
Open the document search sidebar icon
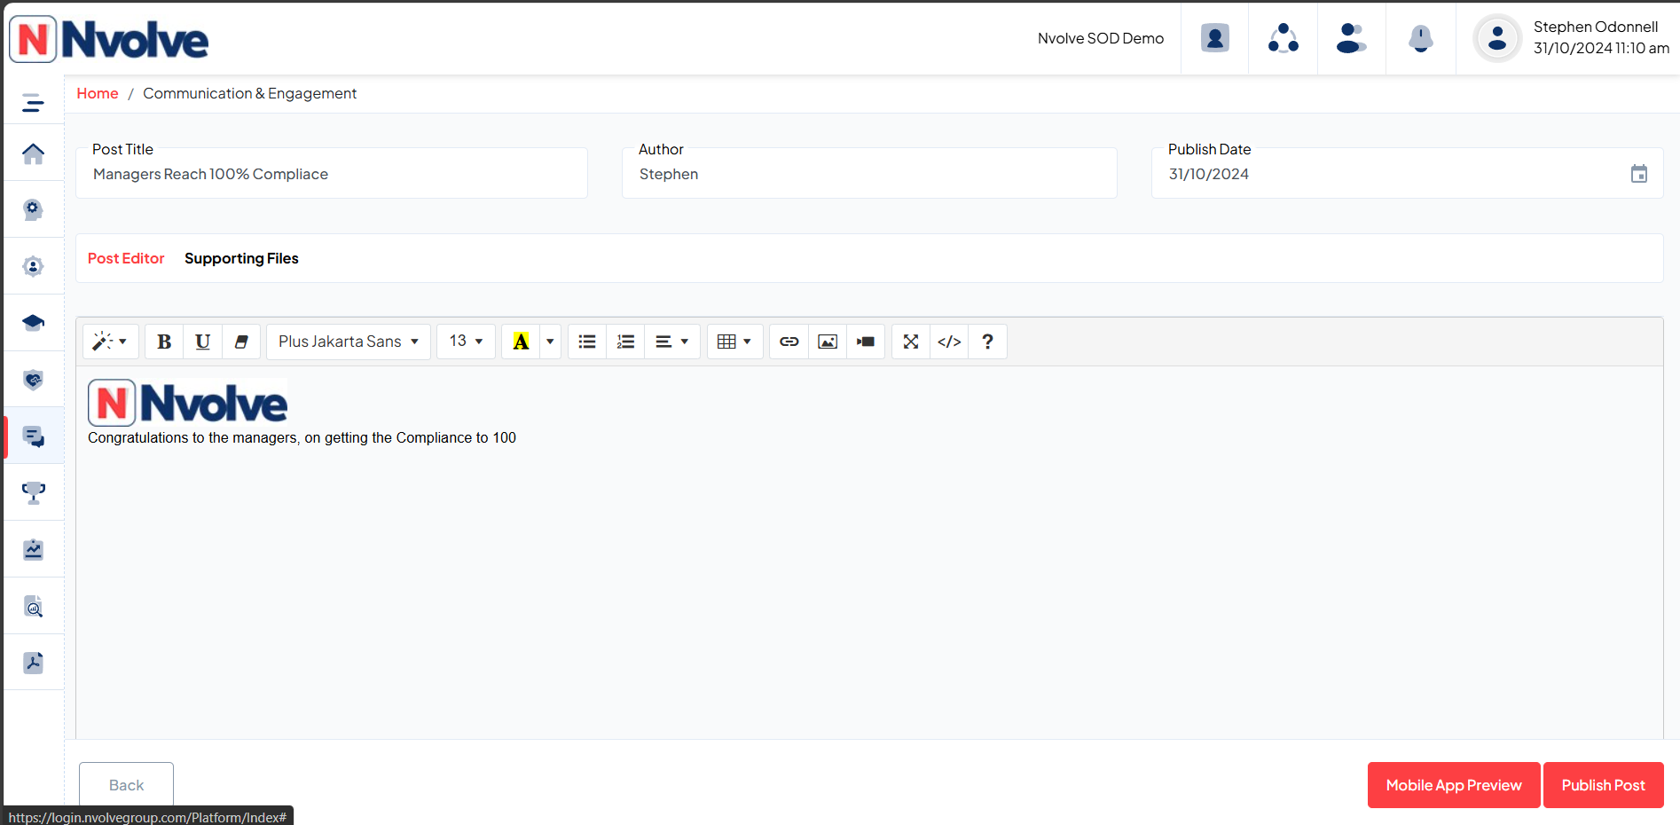(x=33, y=607)
